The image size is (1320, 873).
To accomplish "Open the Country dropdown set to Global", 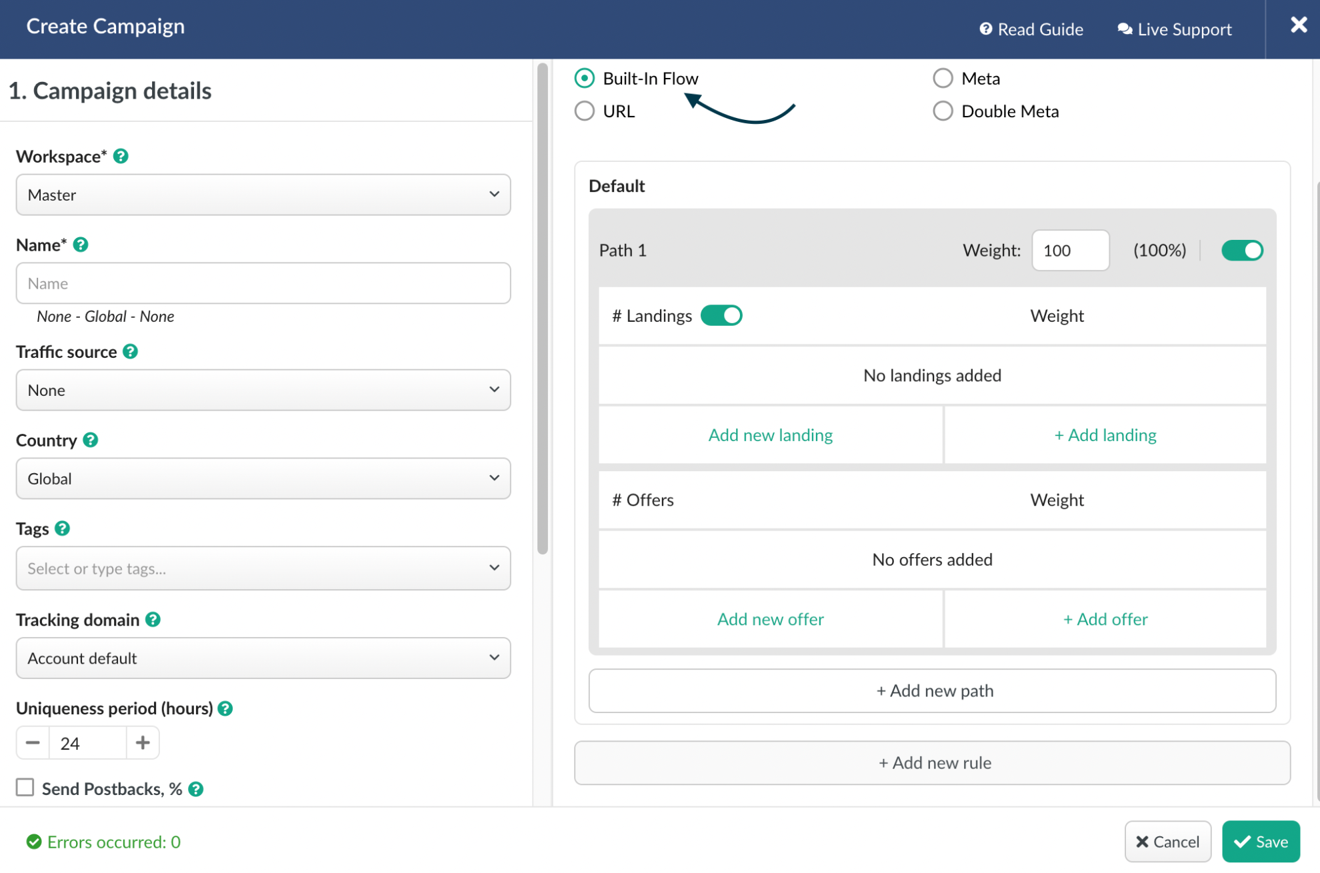I will [x=263, y=478].
